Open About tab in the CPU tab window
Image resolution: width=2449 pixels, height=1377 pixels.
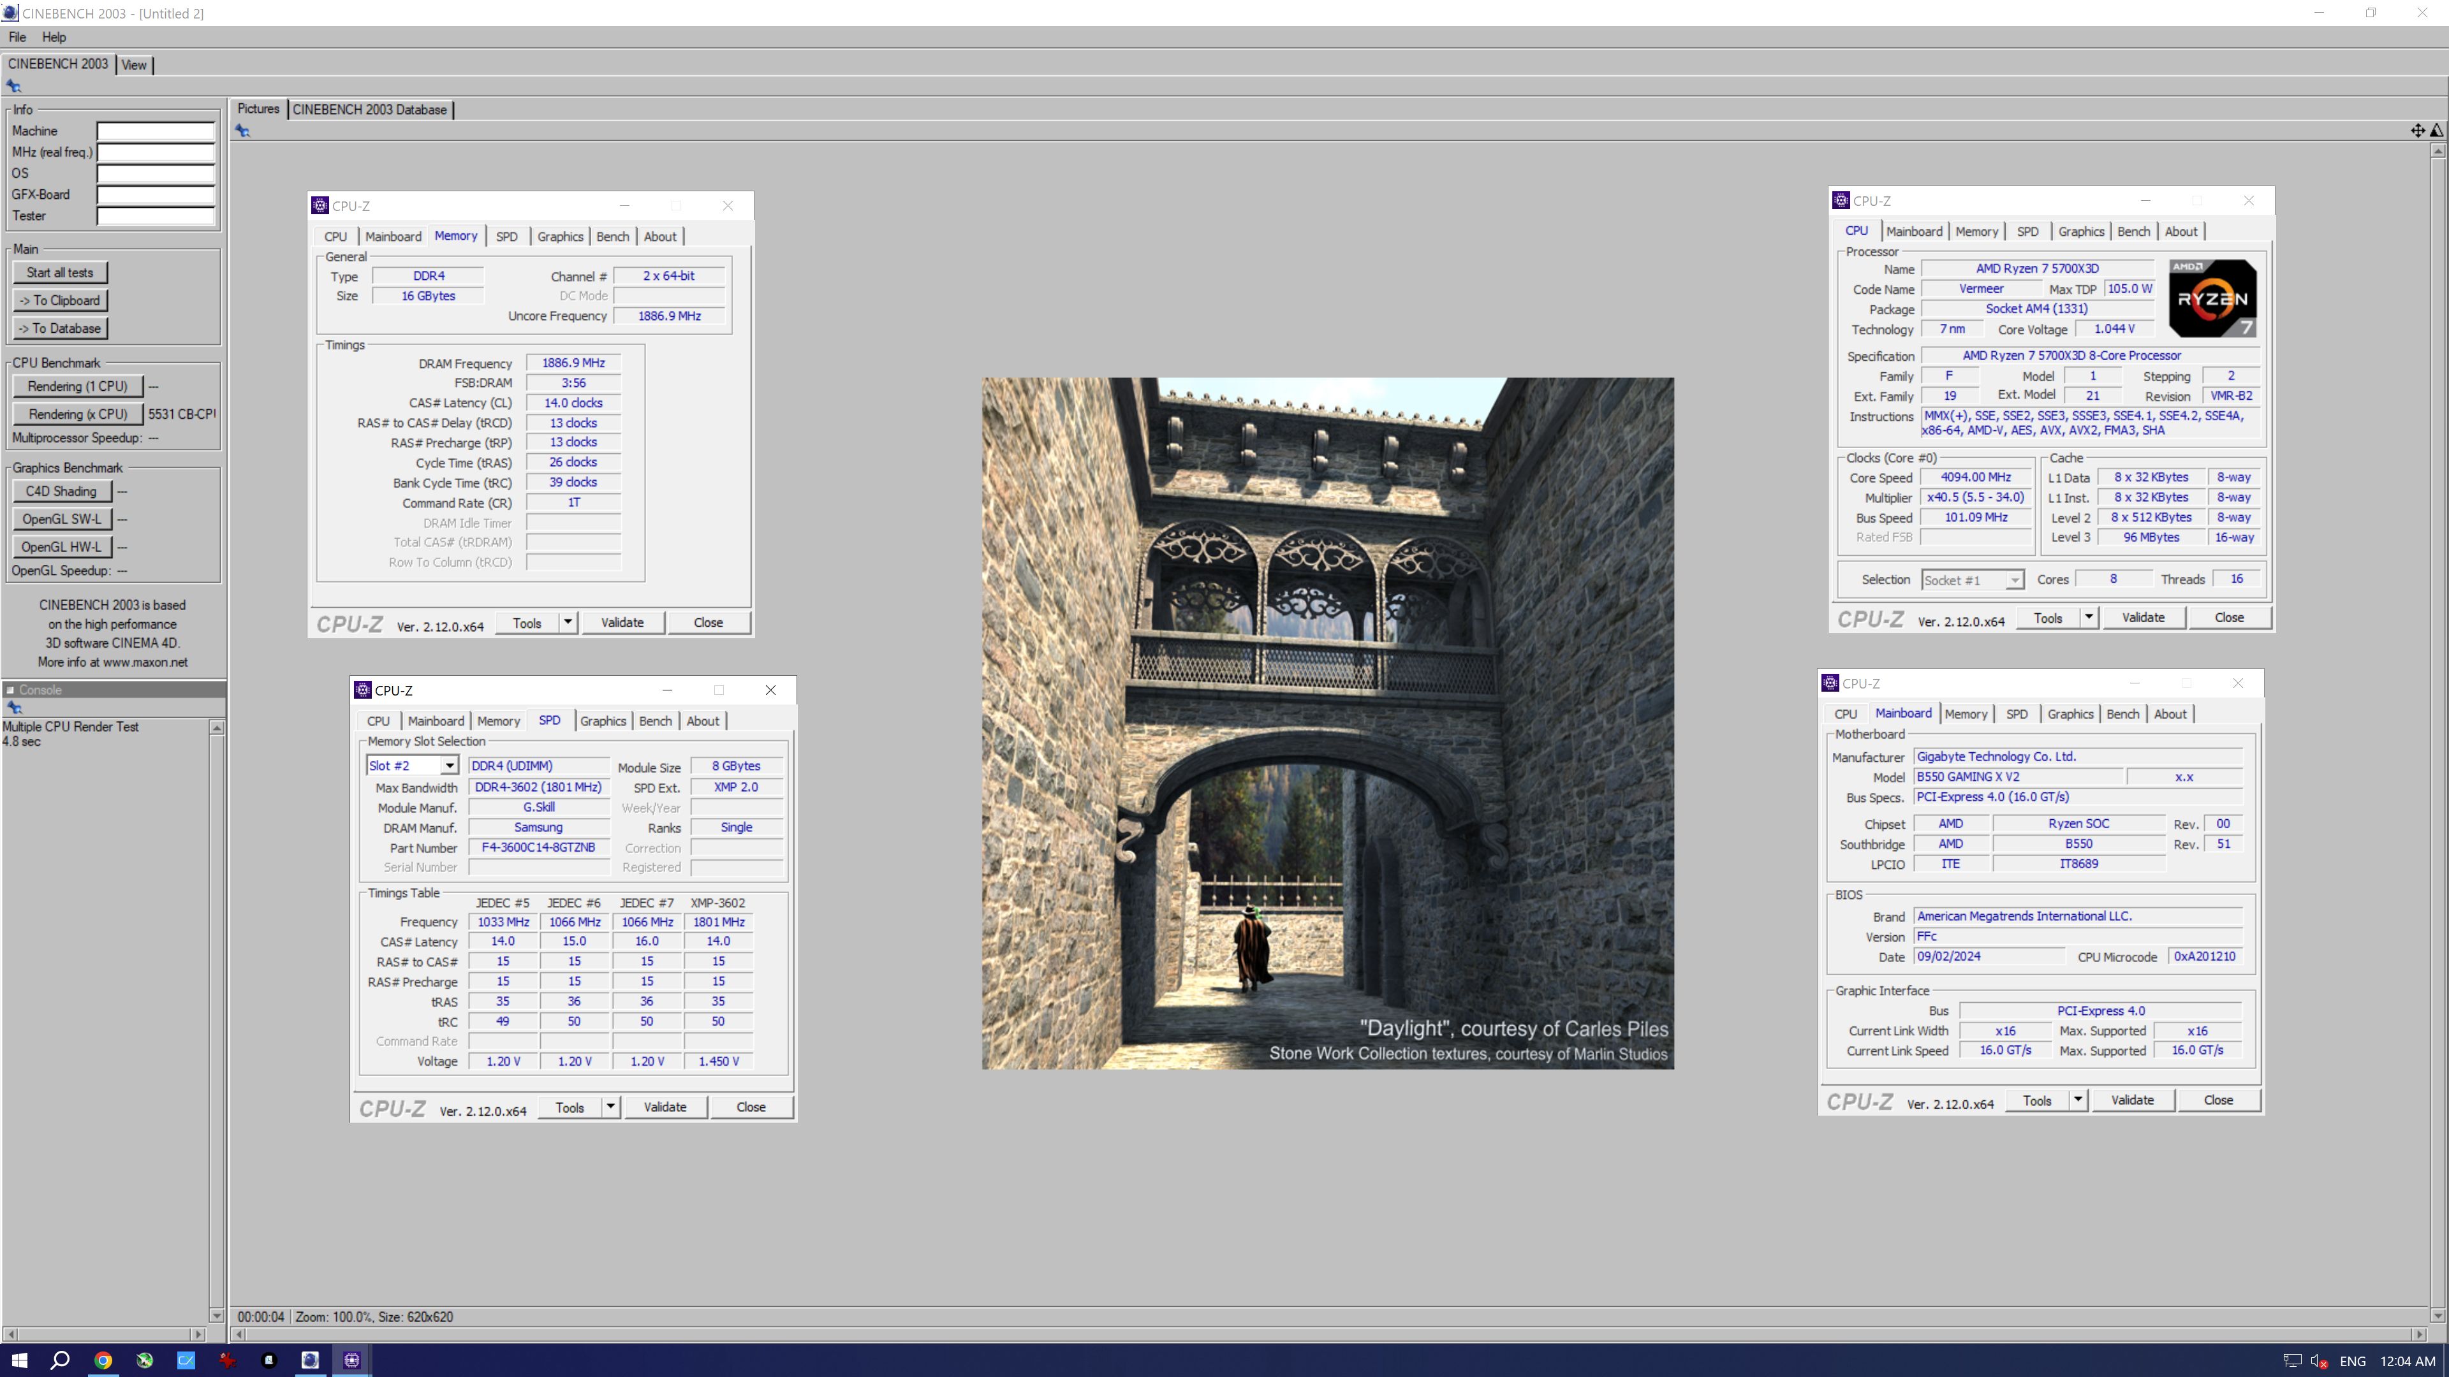tap(2181, 232)
